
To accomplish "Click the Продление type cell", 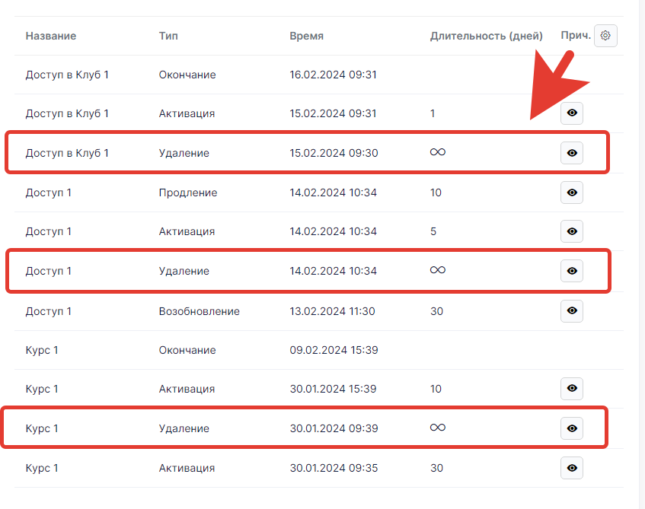I will (x=188, y=192).
